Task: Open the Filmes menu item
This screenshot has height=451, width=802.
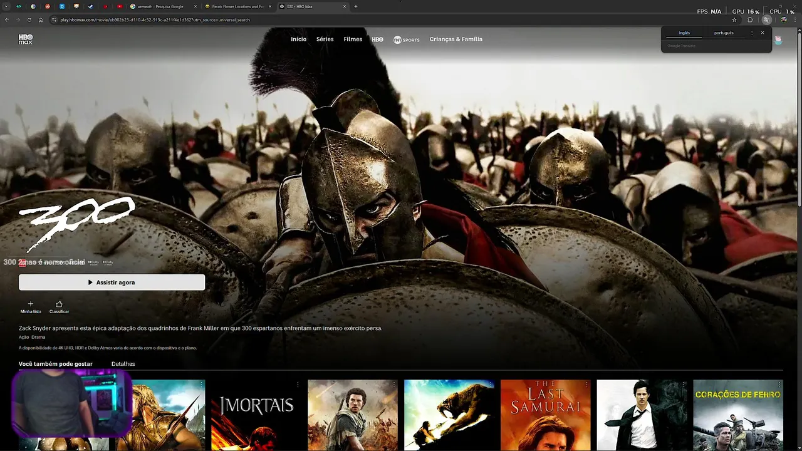Action: pos(353,39)
